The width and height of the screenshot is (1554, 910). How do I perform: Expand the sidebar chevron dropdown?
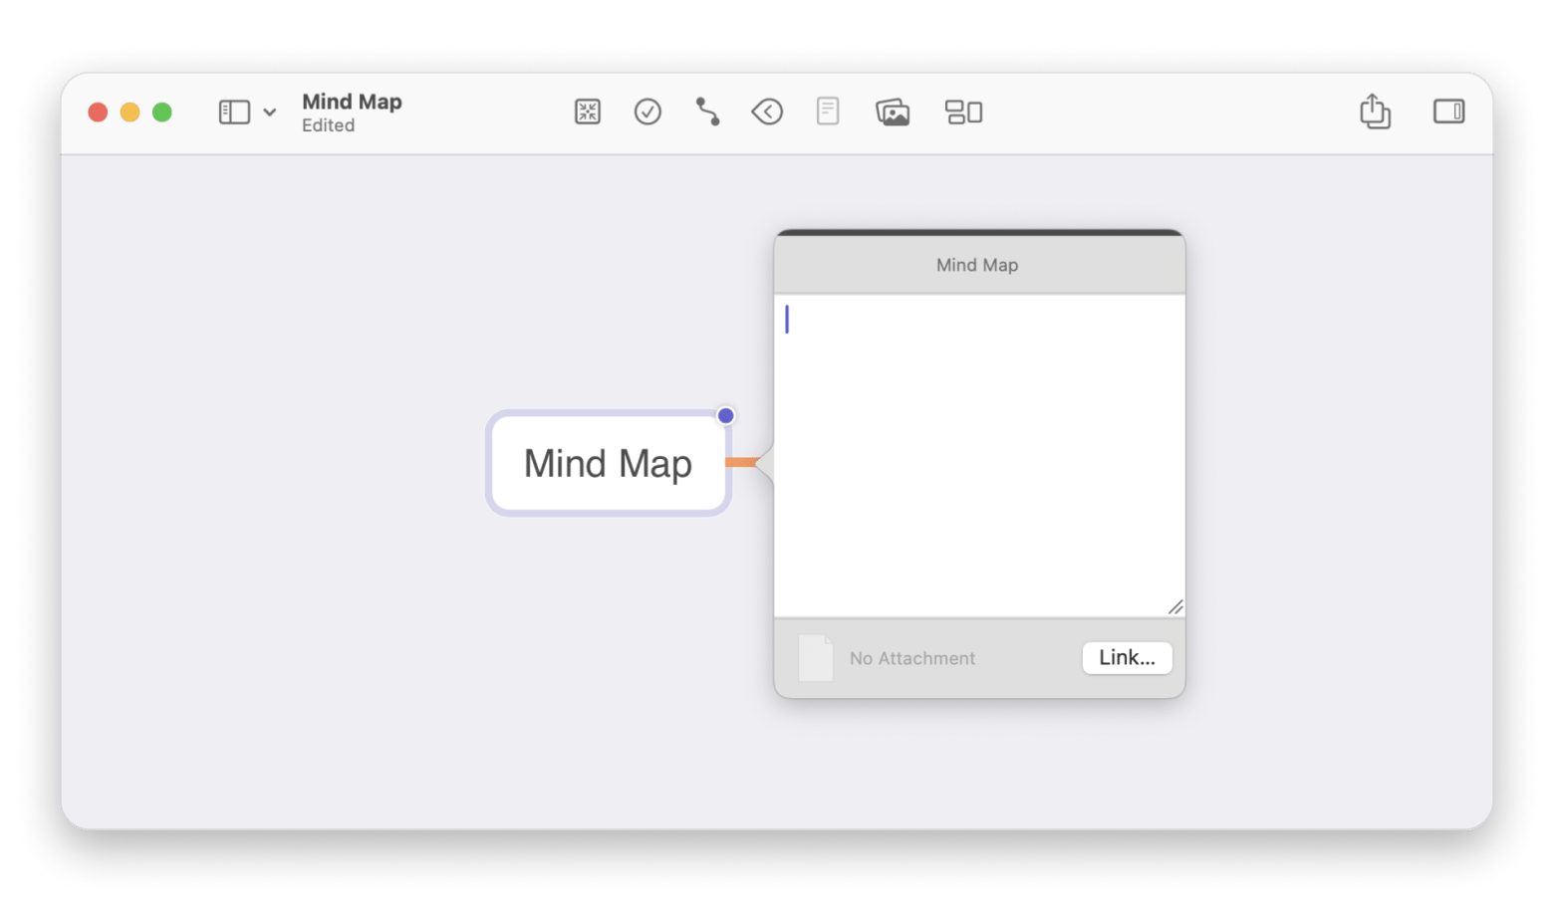(x=270, y=113)
